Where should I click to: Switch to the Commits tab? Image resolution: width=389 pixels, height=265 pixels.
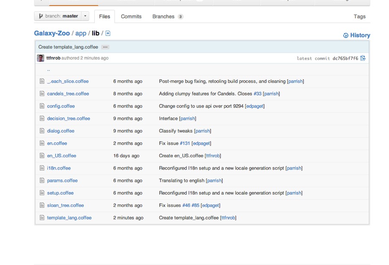point(131,16)
